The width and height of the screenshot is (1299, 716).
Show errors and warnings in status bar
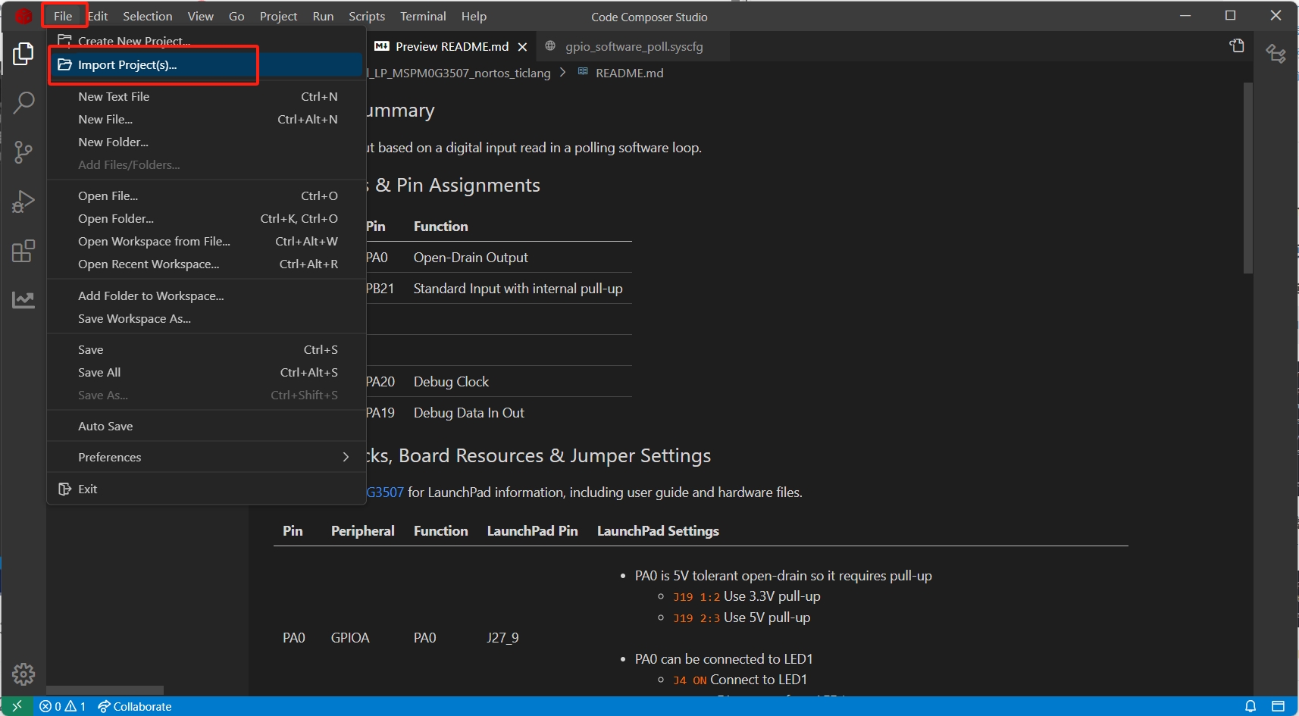pos(63,706)
